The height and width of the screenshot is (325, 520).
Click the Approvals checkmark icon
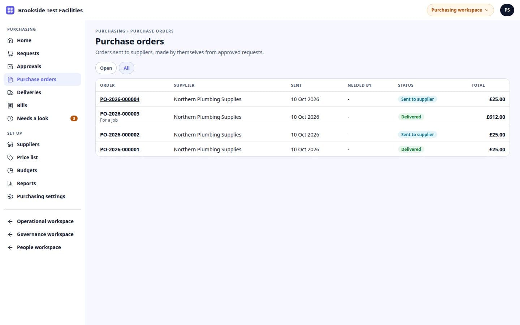click(x=10, y=66)
